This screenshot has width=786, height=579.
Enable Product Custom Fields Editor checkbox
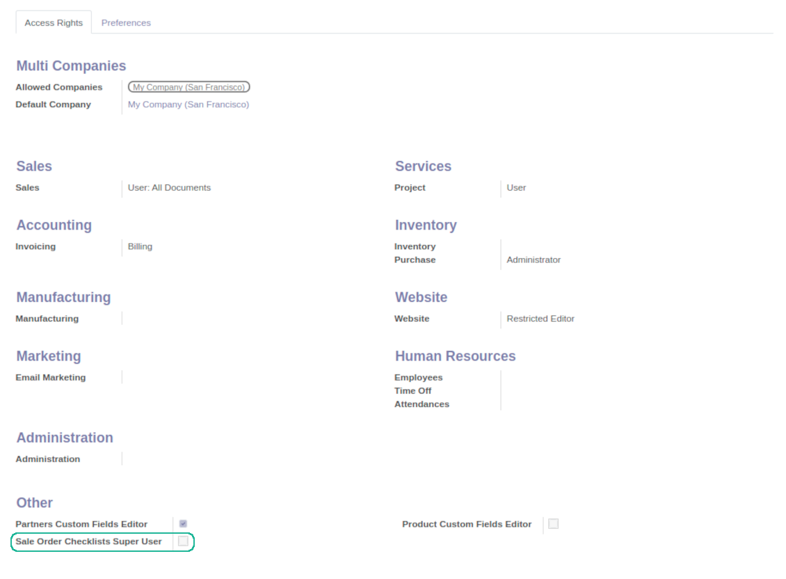553,524
